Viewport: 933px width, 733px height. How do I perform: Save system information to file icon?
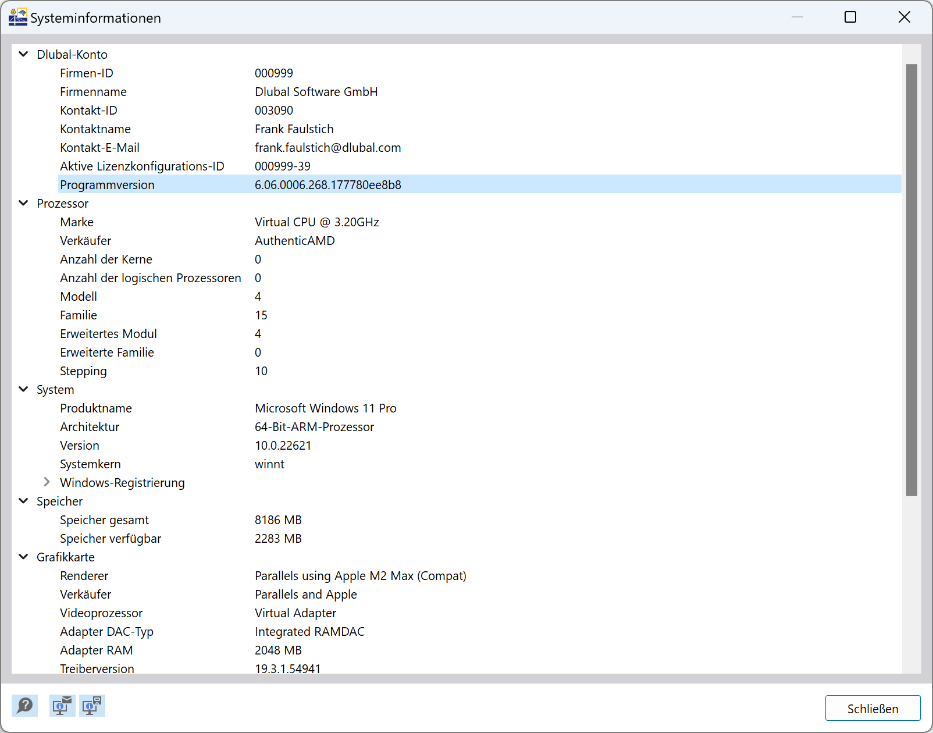coord(91,706)
